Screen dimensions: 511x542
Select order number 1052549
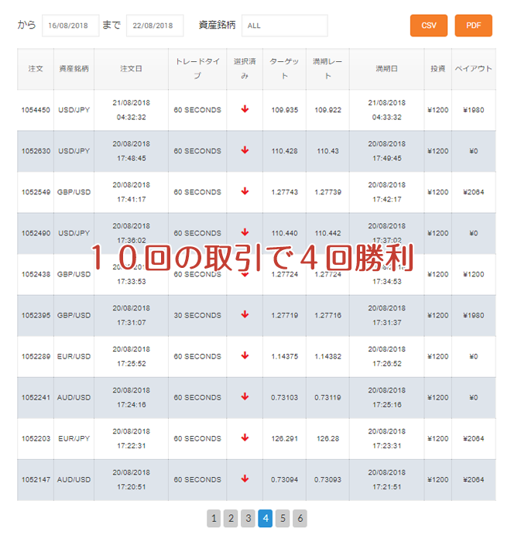click(x=36, y=192)
